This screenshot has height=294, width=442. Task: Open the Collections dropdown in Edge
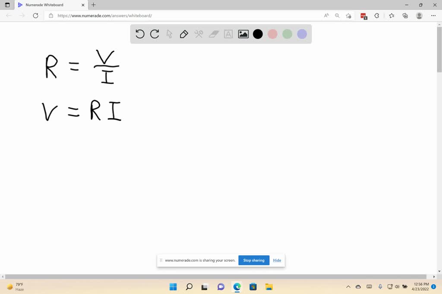click(405, 16)
